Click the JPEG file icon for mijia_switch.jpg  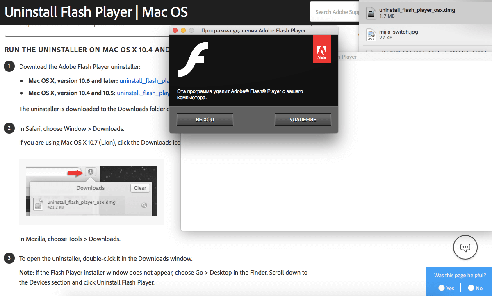[371, 34]
